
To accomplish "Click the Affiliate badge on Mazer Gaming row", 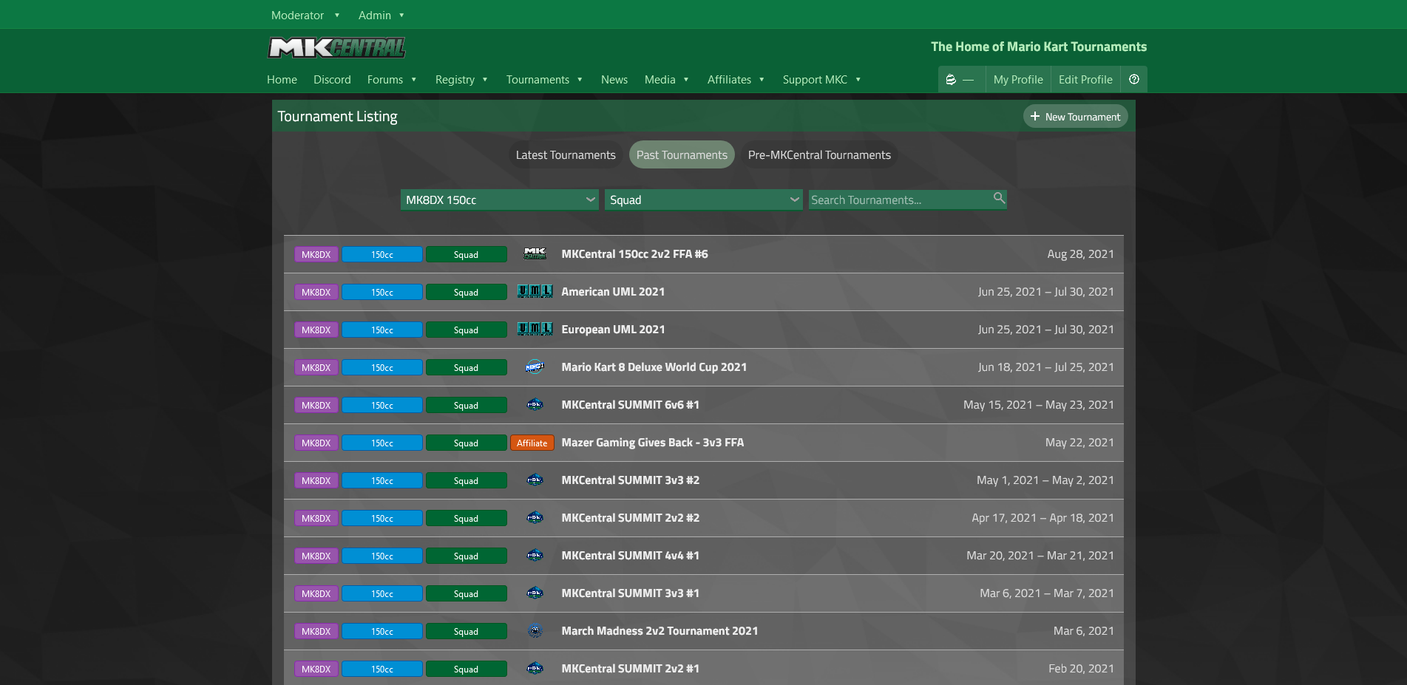I will coord(532,443).
